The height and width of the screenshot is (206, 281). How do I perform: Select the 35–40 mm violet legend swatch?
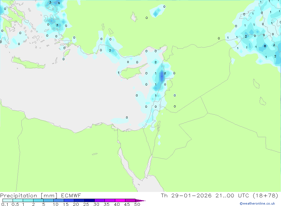tap(110, 200)
